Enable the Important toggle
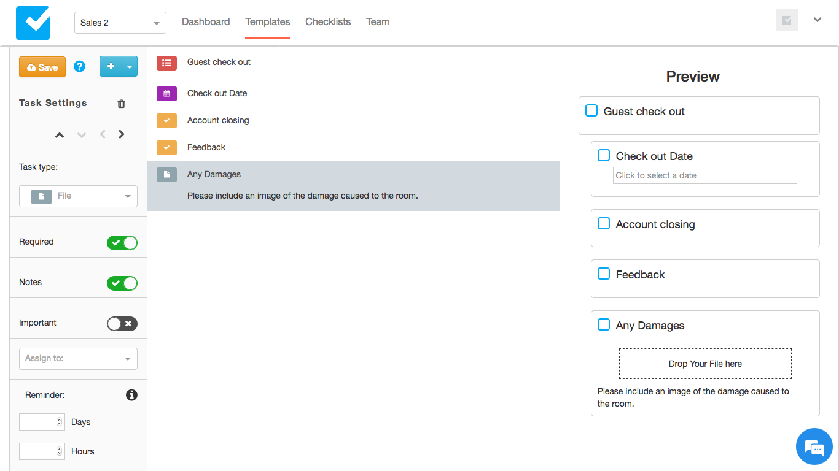The height and width of the screenshot is (471, 839). 122,324
